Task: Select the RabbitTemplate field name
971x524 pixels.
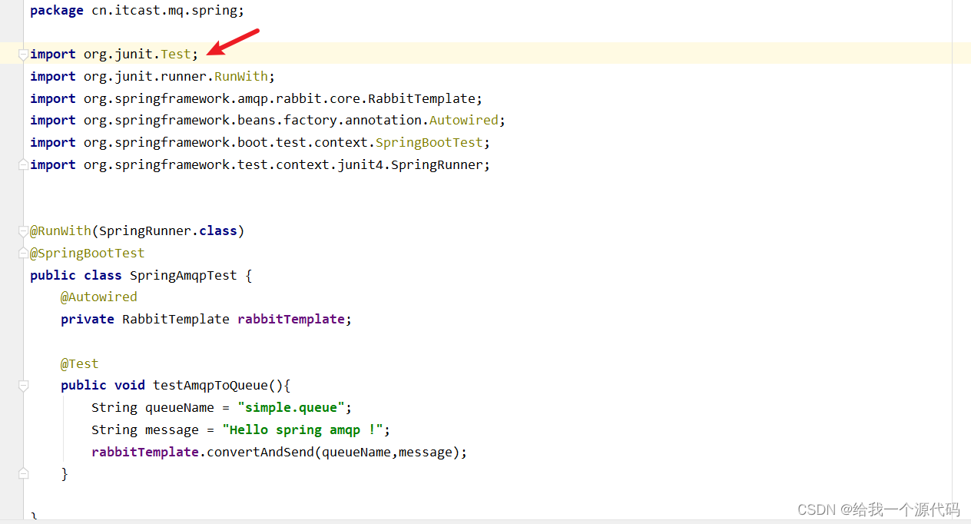Action: (x=290, y=319)
